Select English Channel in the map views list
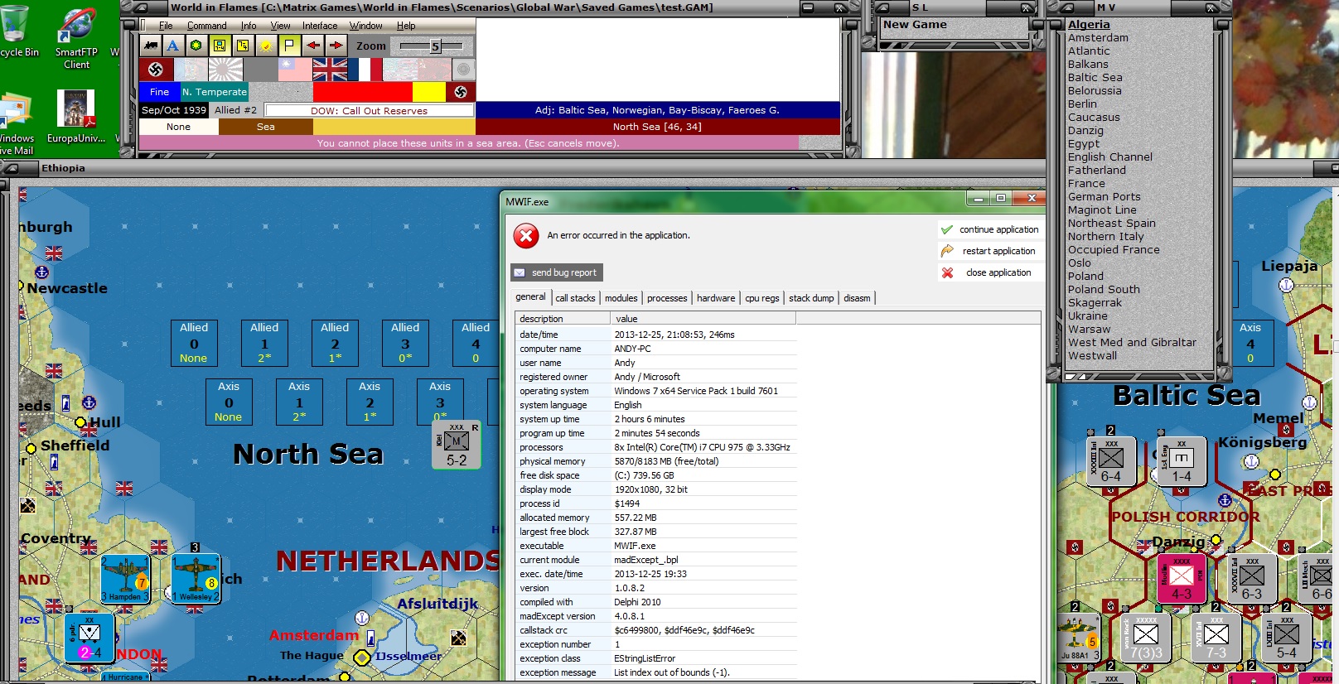1339x684 pixels. pyautogui.click(x=1110, y=157)
